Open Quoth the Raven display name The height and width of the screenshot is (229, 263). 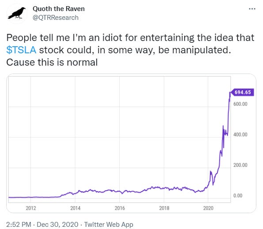[59, 9]
